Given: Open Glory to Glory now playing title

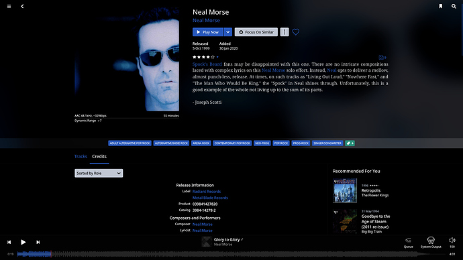Looking at the screenshot, I should point(227,240).
